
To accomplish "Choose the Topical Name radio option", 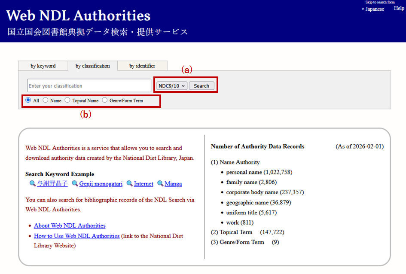I will pos(67,100).
